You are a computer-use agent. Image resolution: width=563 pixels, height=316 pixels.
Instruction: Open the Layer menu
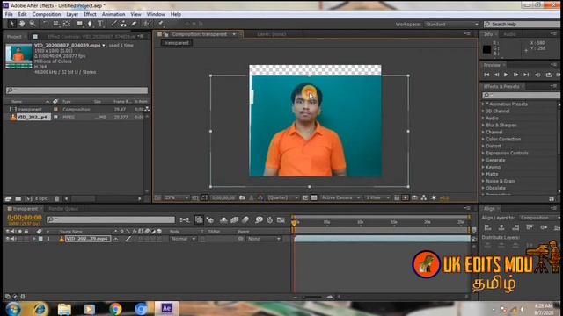pos(72,14)
